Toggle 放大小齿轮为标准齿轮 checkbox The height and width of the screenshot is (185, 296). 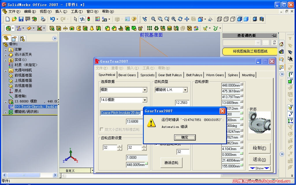pyautogui.click(x=102, y=129)
